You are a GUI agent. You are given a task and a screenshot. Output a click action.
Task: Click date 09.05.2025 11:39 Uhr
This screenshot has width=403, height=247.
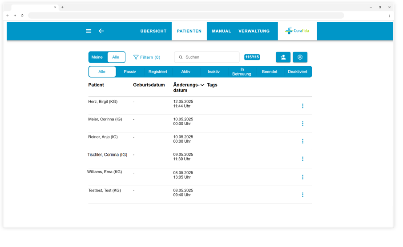tap(183, 157)
